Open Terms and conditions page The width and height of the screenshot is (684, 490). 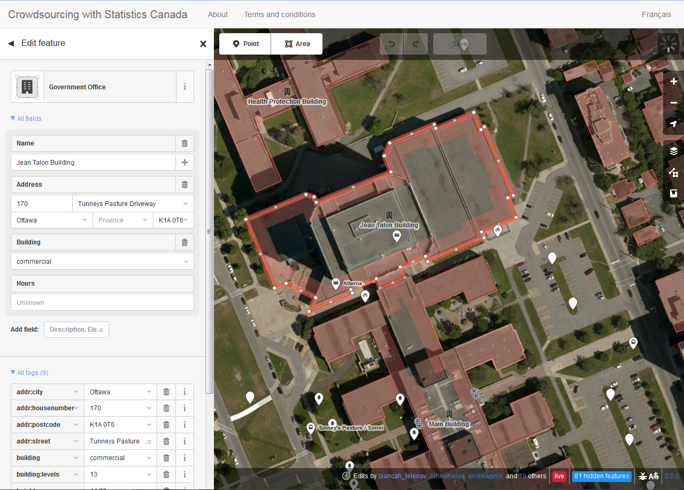279,14
